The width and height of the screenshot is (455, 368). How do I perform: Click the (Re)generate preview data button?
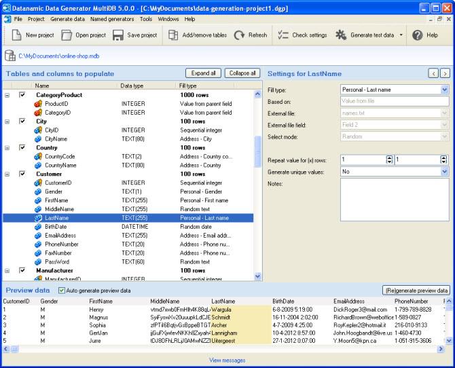point(416,290)
